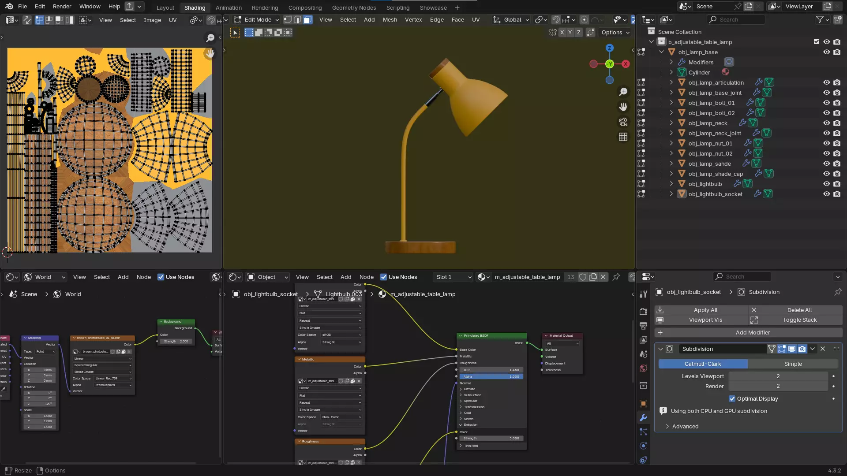Switch to the Layout workspace tab
This screenshot has height=476, width=847.
click(165, 7)
